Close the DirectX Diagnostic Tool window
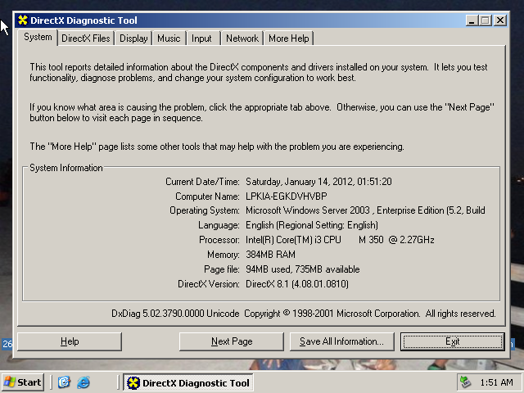Screen dimensions: 524x393 [x=500, y=20]
